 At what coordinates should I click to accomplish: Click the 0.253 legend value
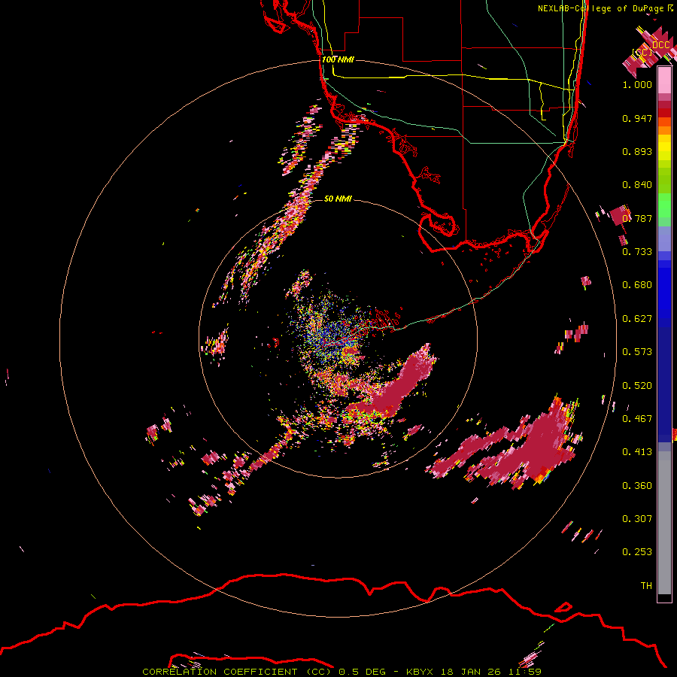(637, 552)
